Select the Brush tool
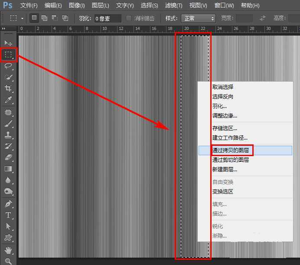 [x=8, y=124]
